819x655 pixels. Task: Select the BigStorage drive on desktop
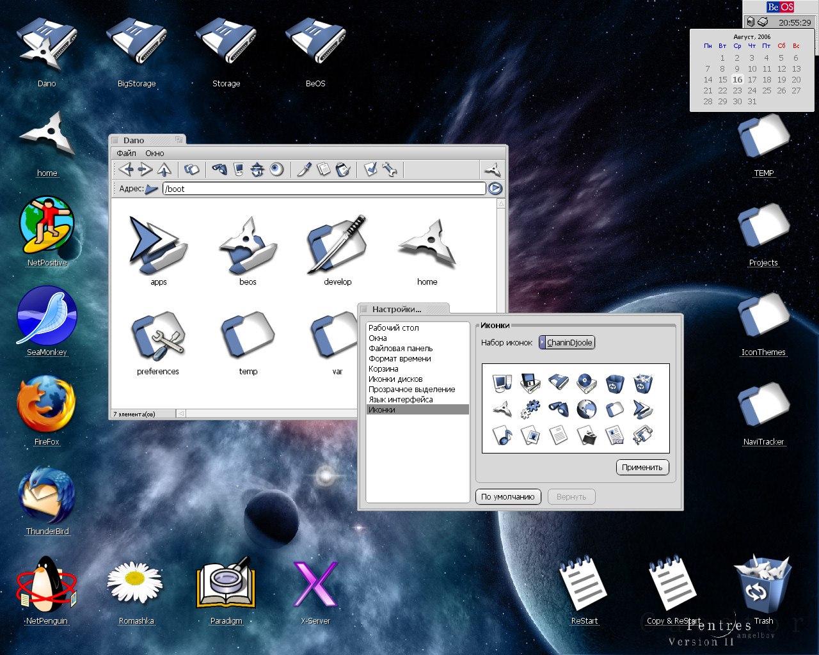pyautogui.click(x=136, y=51)
